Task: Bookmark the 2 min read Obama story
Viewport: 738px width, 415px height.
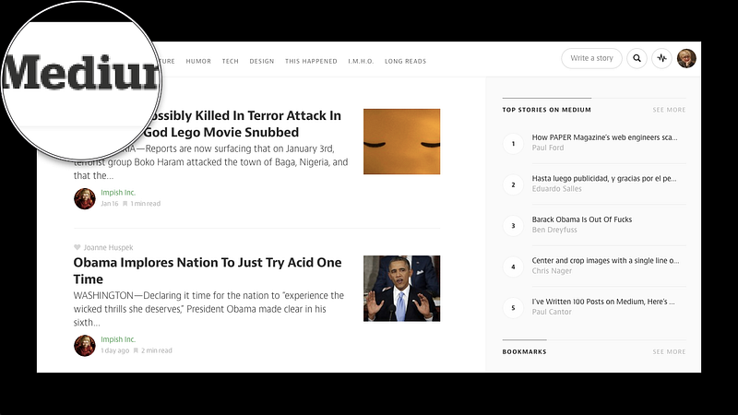Action: pos(136,350)
